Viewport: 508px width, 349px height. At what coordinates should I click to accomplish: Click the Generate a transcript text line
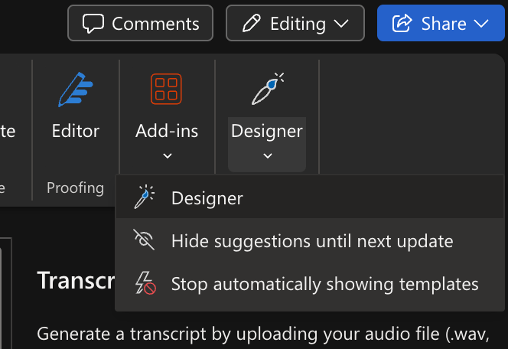[x=262, y=334]
